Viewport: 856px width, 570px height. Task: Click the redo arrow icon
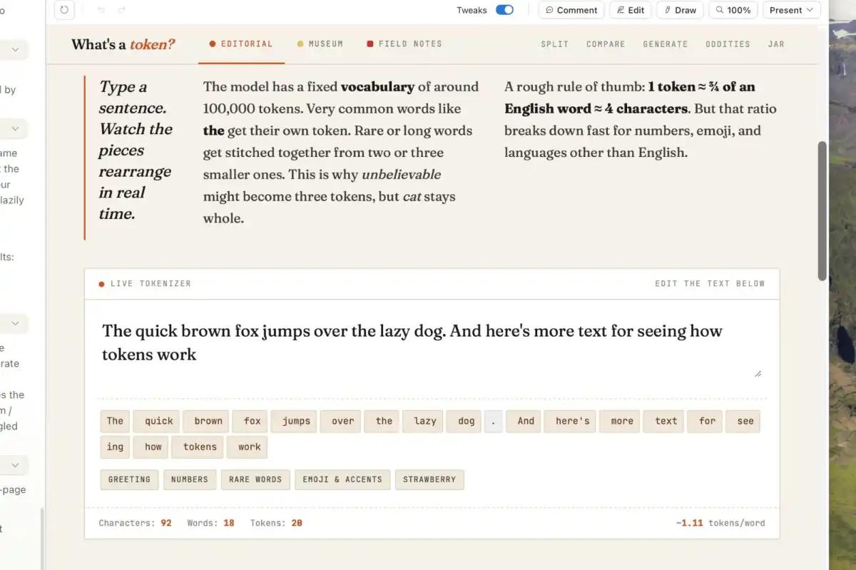tap(121, 10)
